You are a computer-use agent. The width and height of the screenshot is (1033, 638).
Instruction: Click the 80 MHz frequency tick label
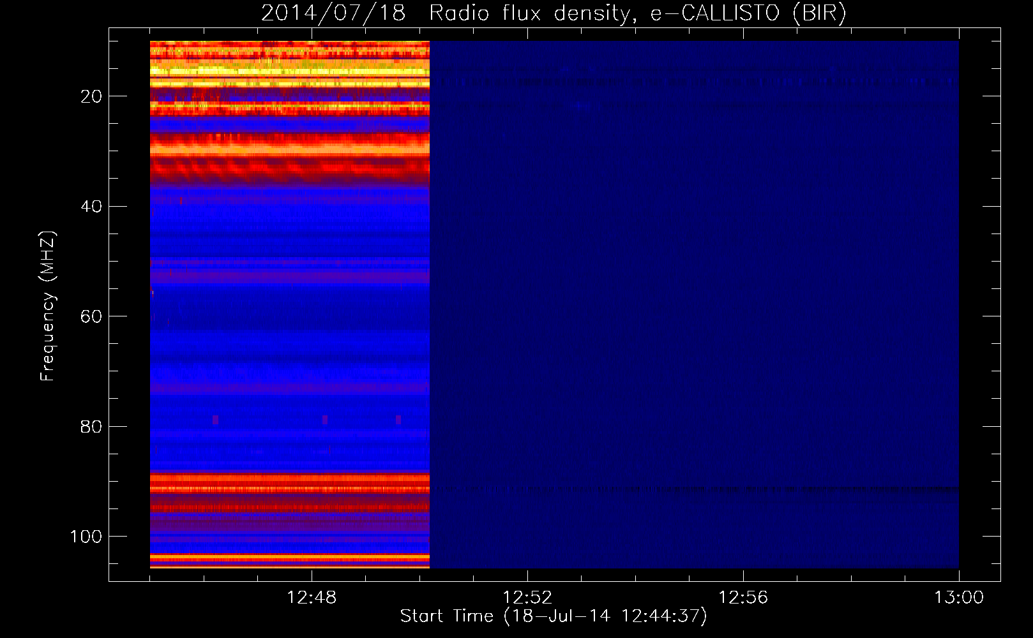tap(91, 427)
